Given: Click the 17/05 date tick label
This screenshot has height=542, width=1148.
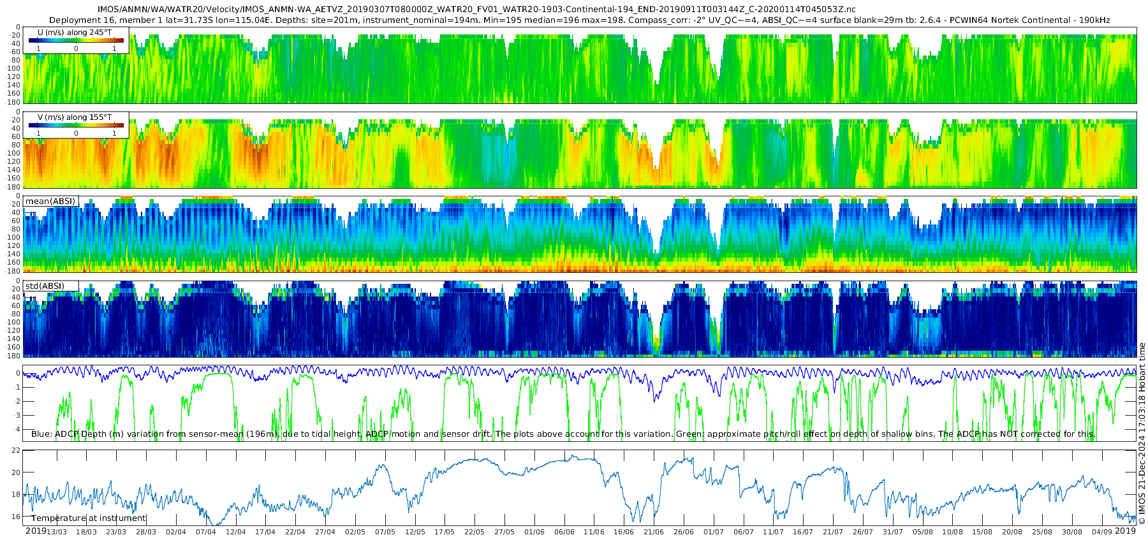Looking at the screenshot, I should click(445, 532).
